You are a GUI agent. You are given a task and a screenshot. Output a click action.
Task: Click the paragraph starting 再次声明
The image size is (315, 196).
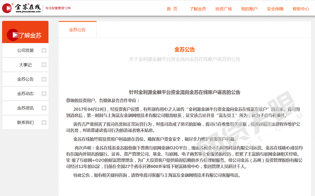point(184,157)
